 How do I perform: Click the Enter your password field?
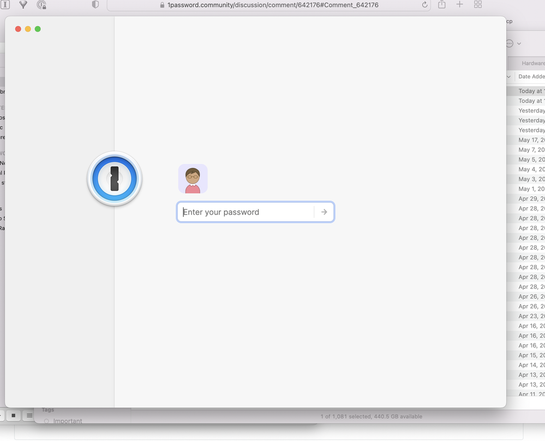[245, 212]
